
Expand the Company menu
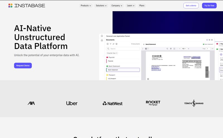[x=117, y=6]
